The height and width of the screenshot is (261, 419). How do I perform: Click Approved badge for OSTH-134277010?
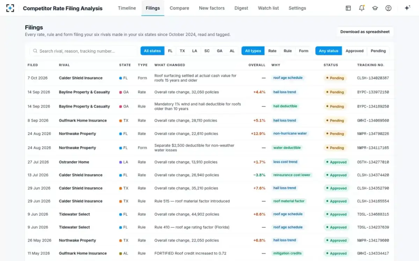[336, 162]
